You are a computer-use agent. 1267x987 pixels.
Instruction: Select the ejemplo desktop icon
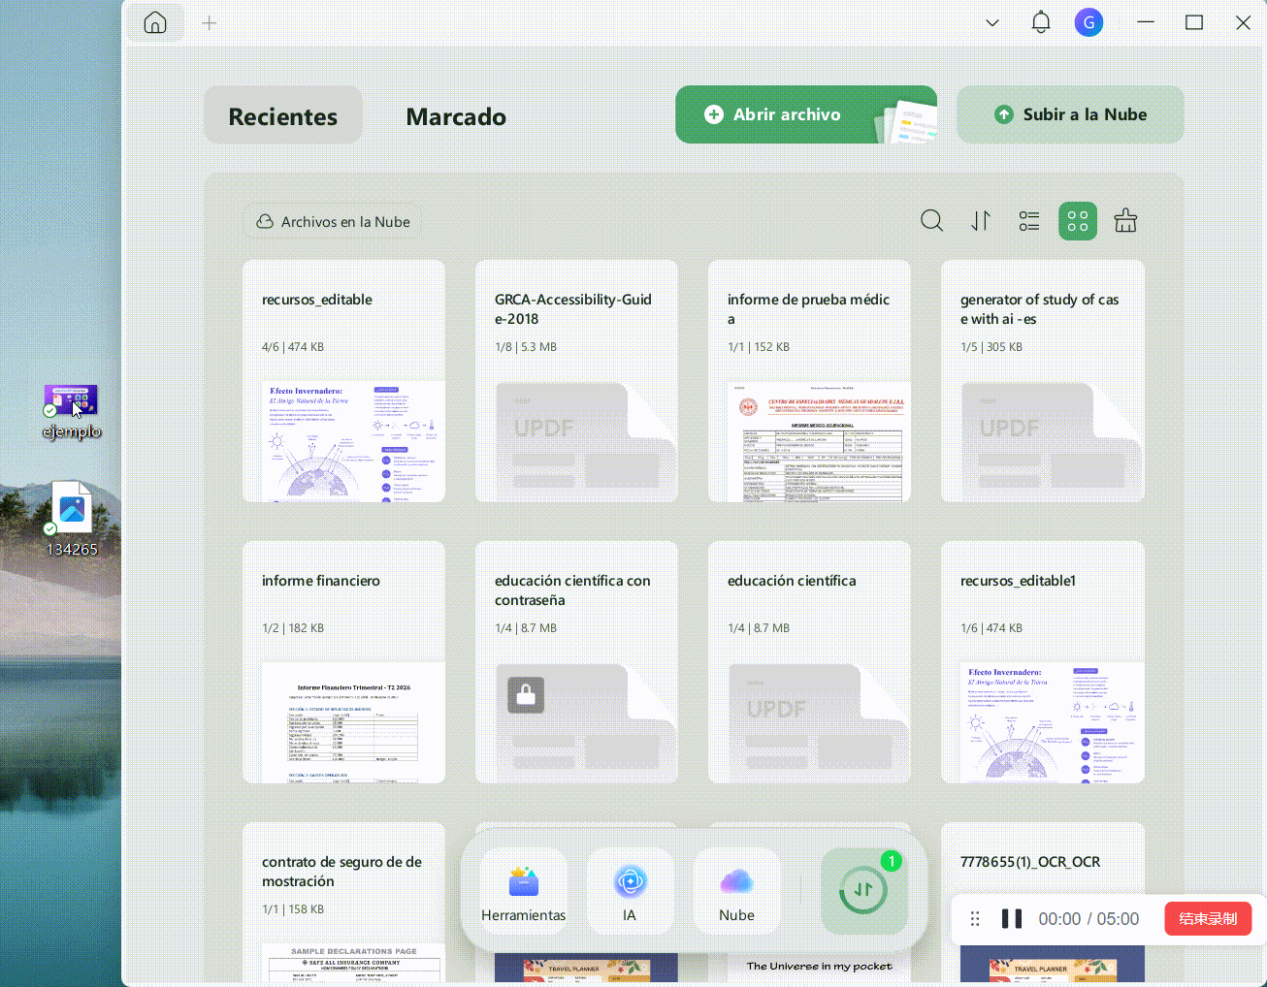tap(72, 412)
